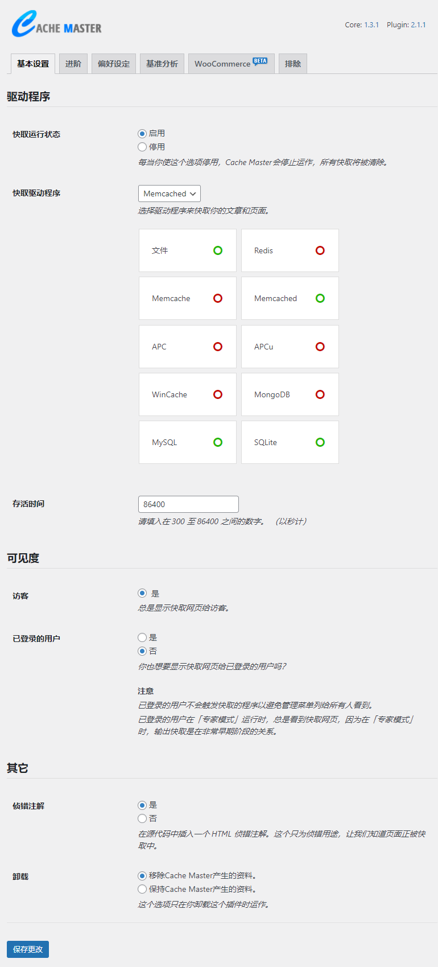Select 是 for 侦错注解

pos(142,805)
